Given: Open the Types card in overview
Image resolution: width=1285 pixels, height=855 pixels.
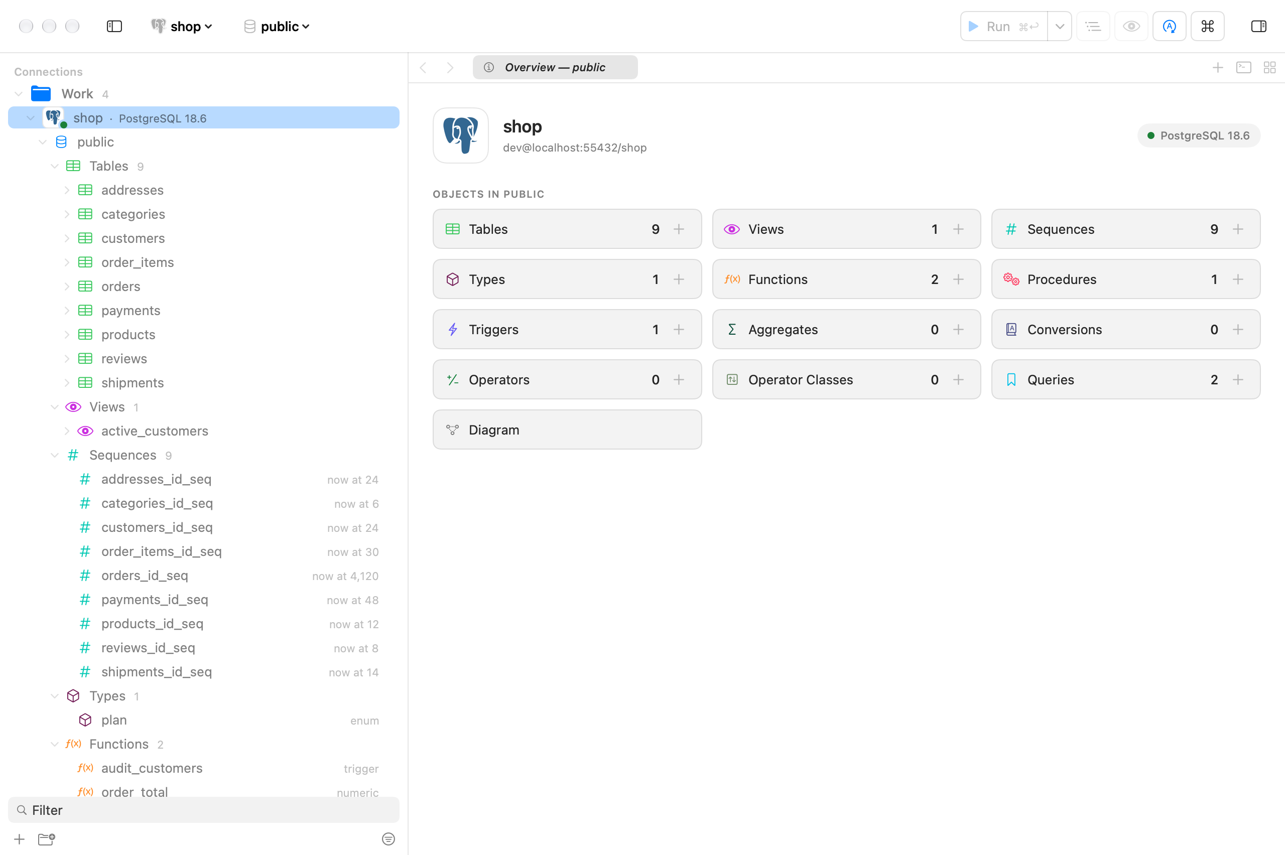Looking at the screenshot, I should click(567, 279).
